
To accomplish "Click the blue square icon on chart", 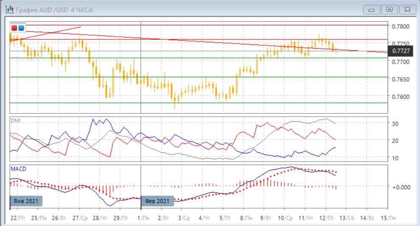I will pyautogui.click(x=21, y=28).
